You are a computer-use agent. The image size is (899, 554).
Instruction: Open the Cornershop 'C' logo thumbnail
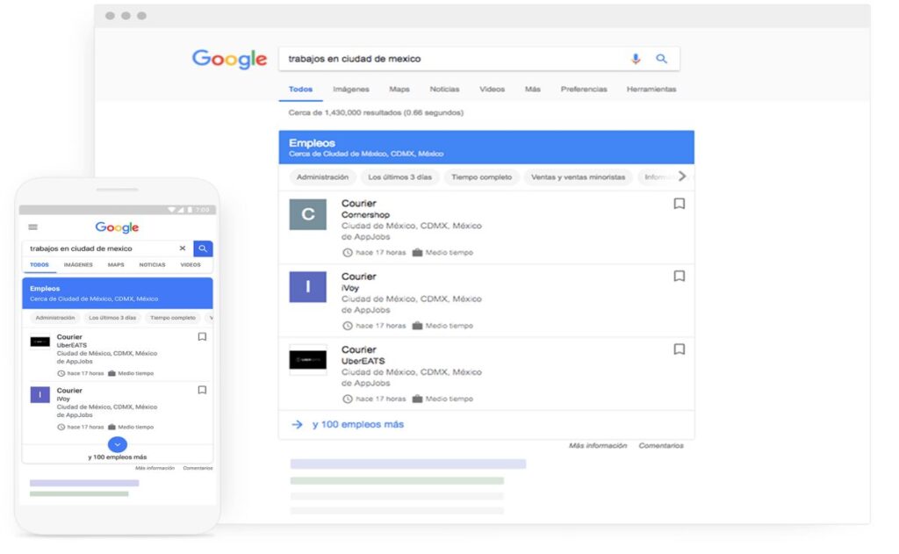click(x=308, y=214)
